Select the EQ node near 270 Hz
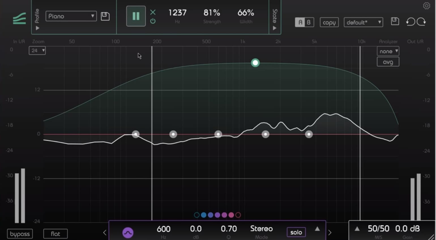 click(x=173, y=134)
